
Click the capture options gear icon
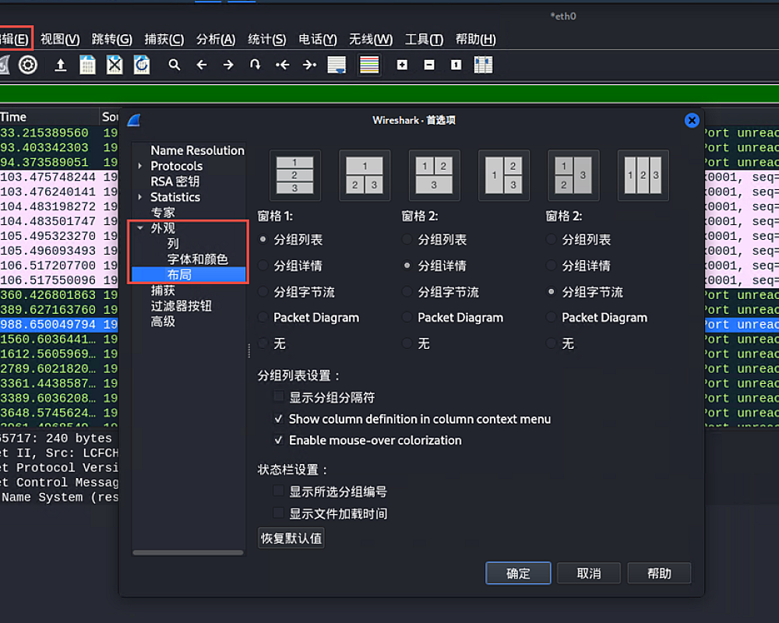coord(28,65)
